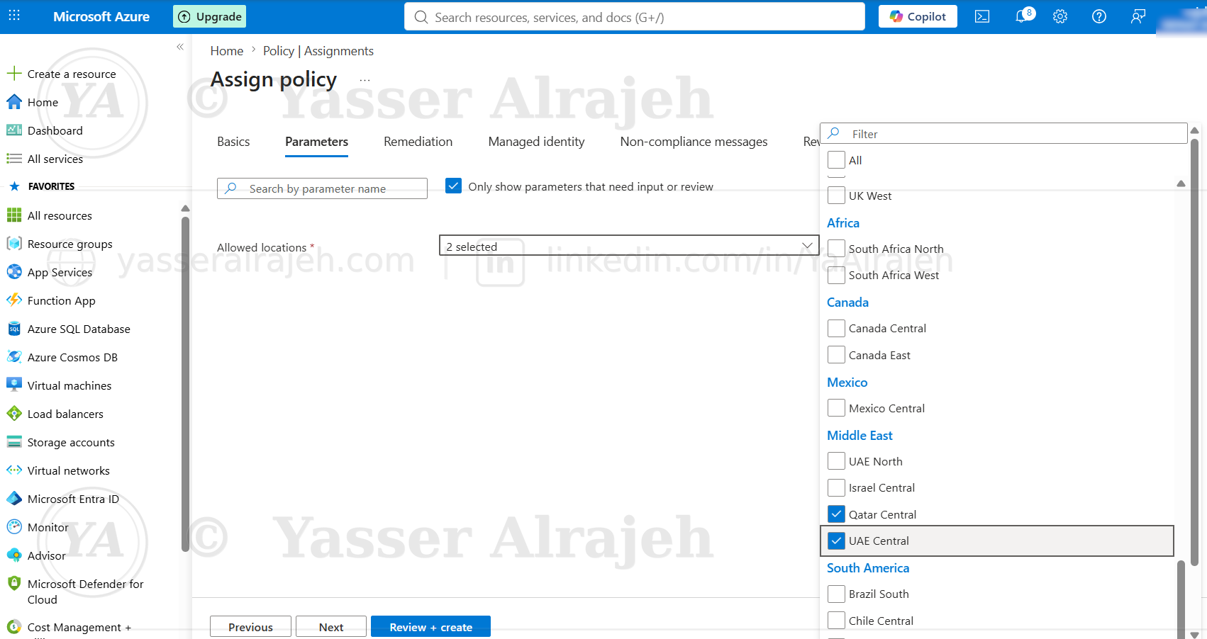The width and height of the screenshot is (1207, 639).
Task: Open Azure Cosmos DB icon
Action: [14, 357]
